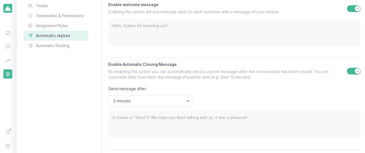
Task: Open the notifications bell icon
Action: (8, 132)
